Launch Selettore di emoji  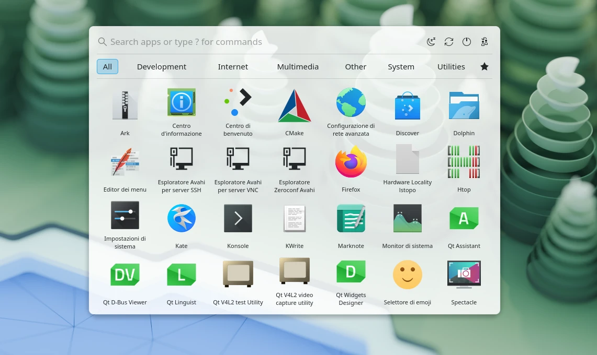[x=408, y=274]
